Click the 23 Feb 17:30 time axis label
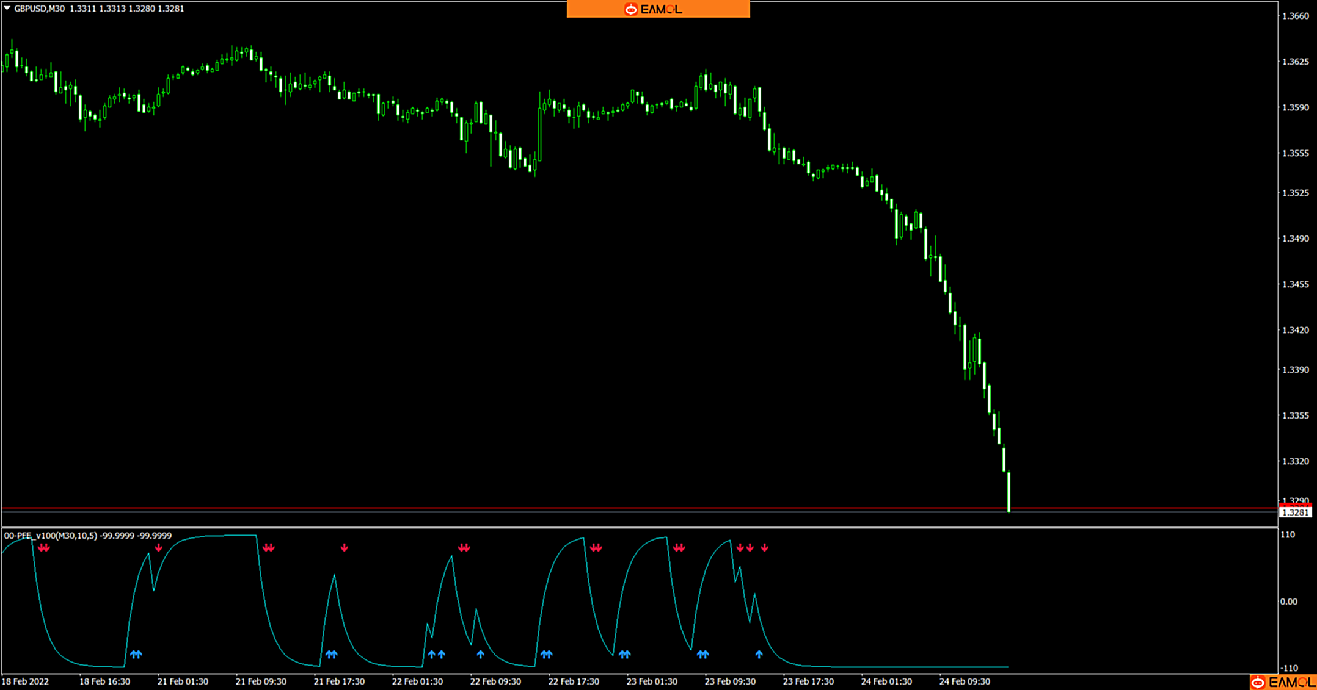Image resolution: width=1317 pixels, height=690 pixels. tap(808, 681)
